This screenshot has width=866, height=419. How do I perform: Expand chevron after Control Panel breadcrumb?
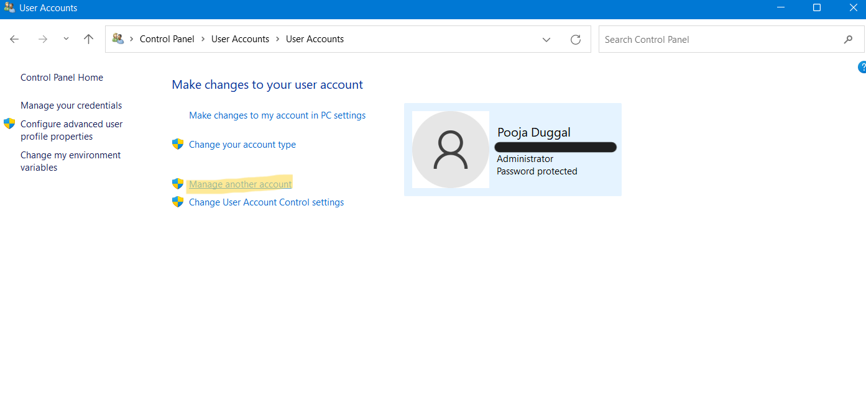pos(203,39)
